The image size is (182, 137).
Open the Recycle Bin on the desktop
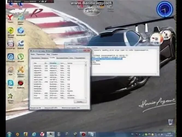171,122
